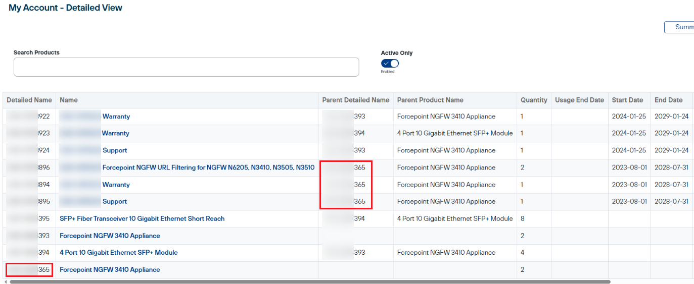Select quantity cell showing 4
The width and height of the screenshot is (694, 284).
[534, 253]
